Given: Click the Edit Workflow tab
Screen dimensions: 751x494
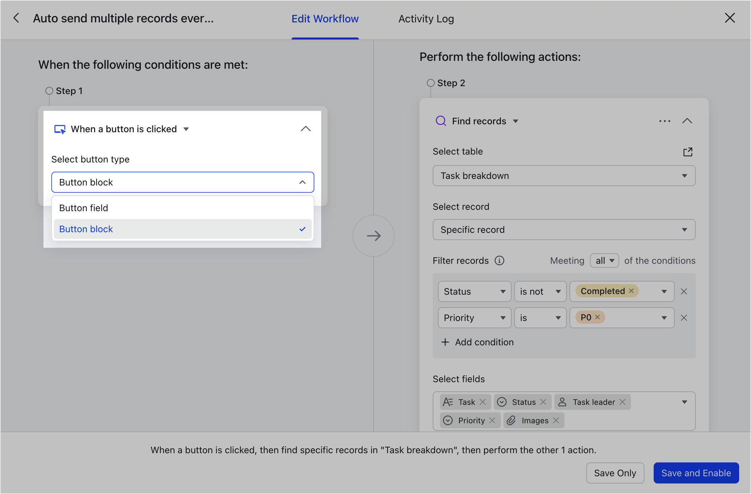Looking at the screenshot, I should 325,19.
